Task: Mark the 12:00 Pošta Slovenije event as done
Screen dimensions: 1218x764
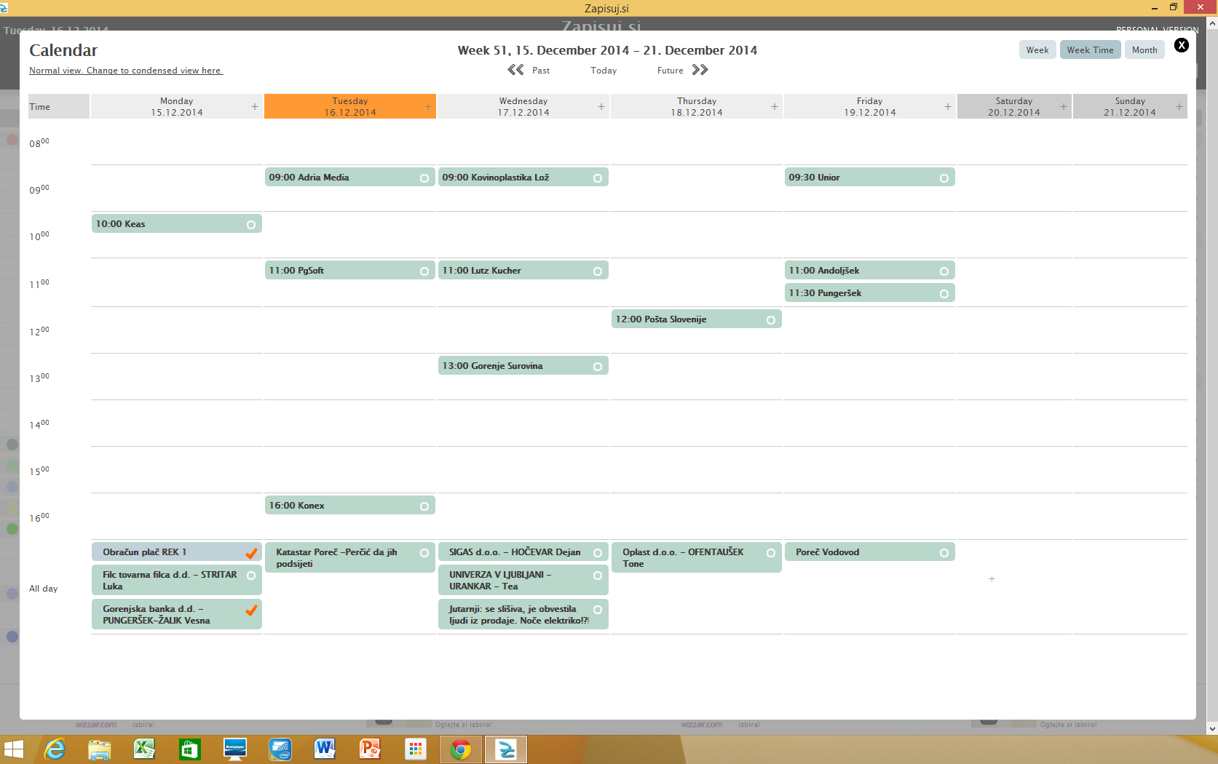Action: click(771, 320)
